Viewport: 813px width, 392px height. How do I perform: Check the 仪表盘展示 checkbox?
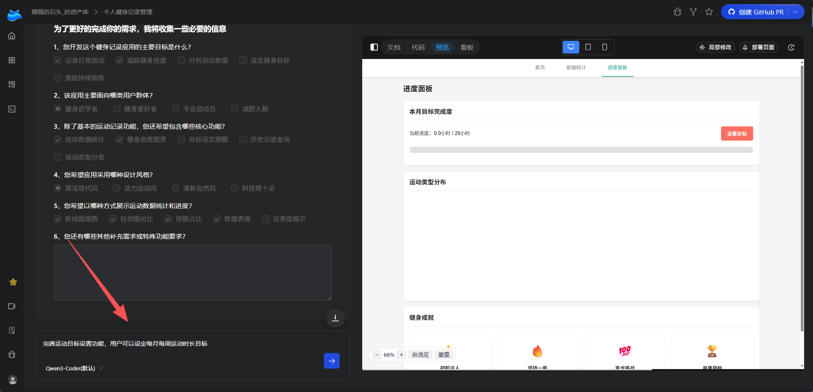click(x=266, y=219)
